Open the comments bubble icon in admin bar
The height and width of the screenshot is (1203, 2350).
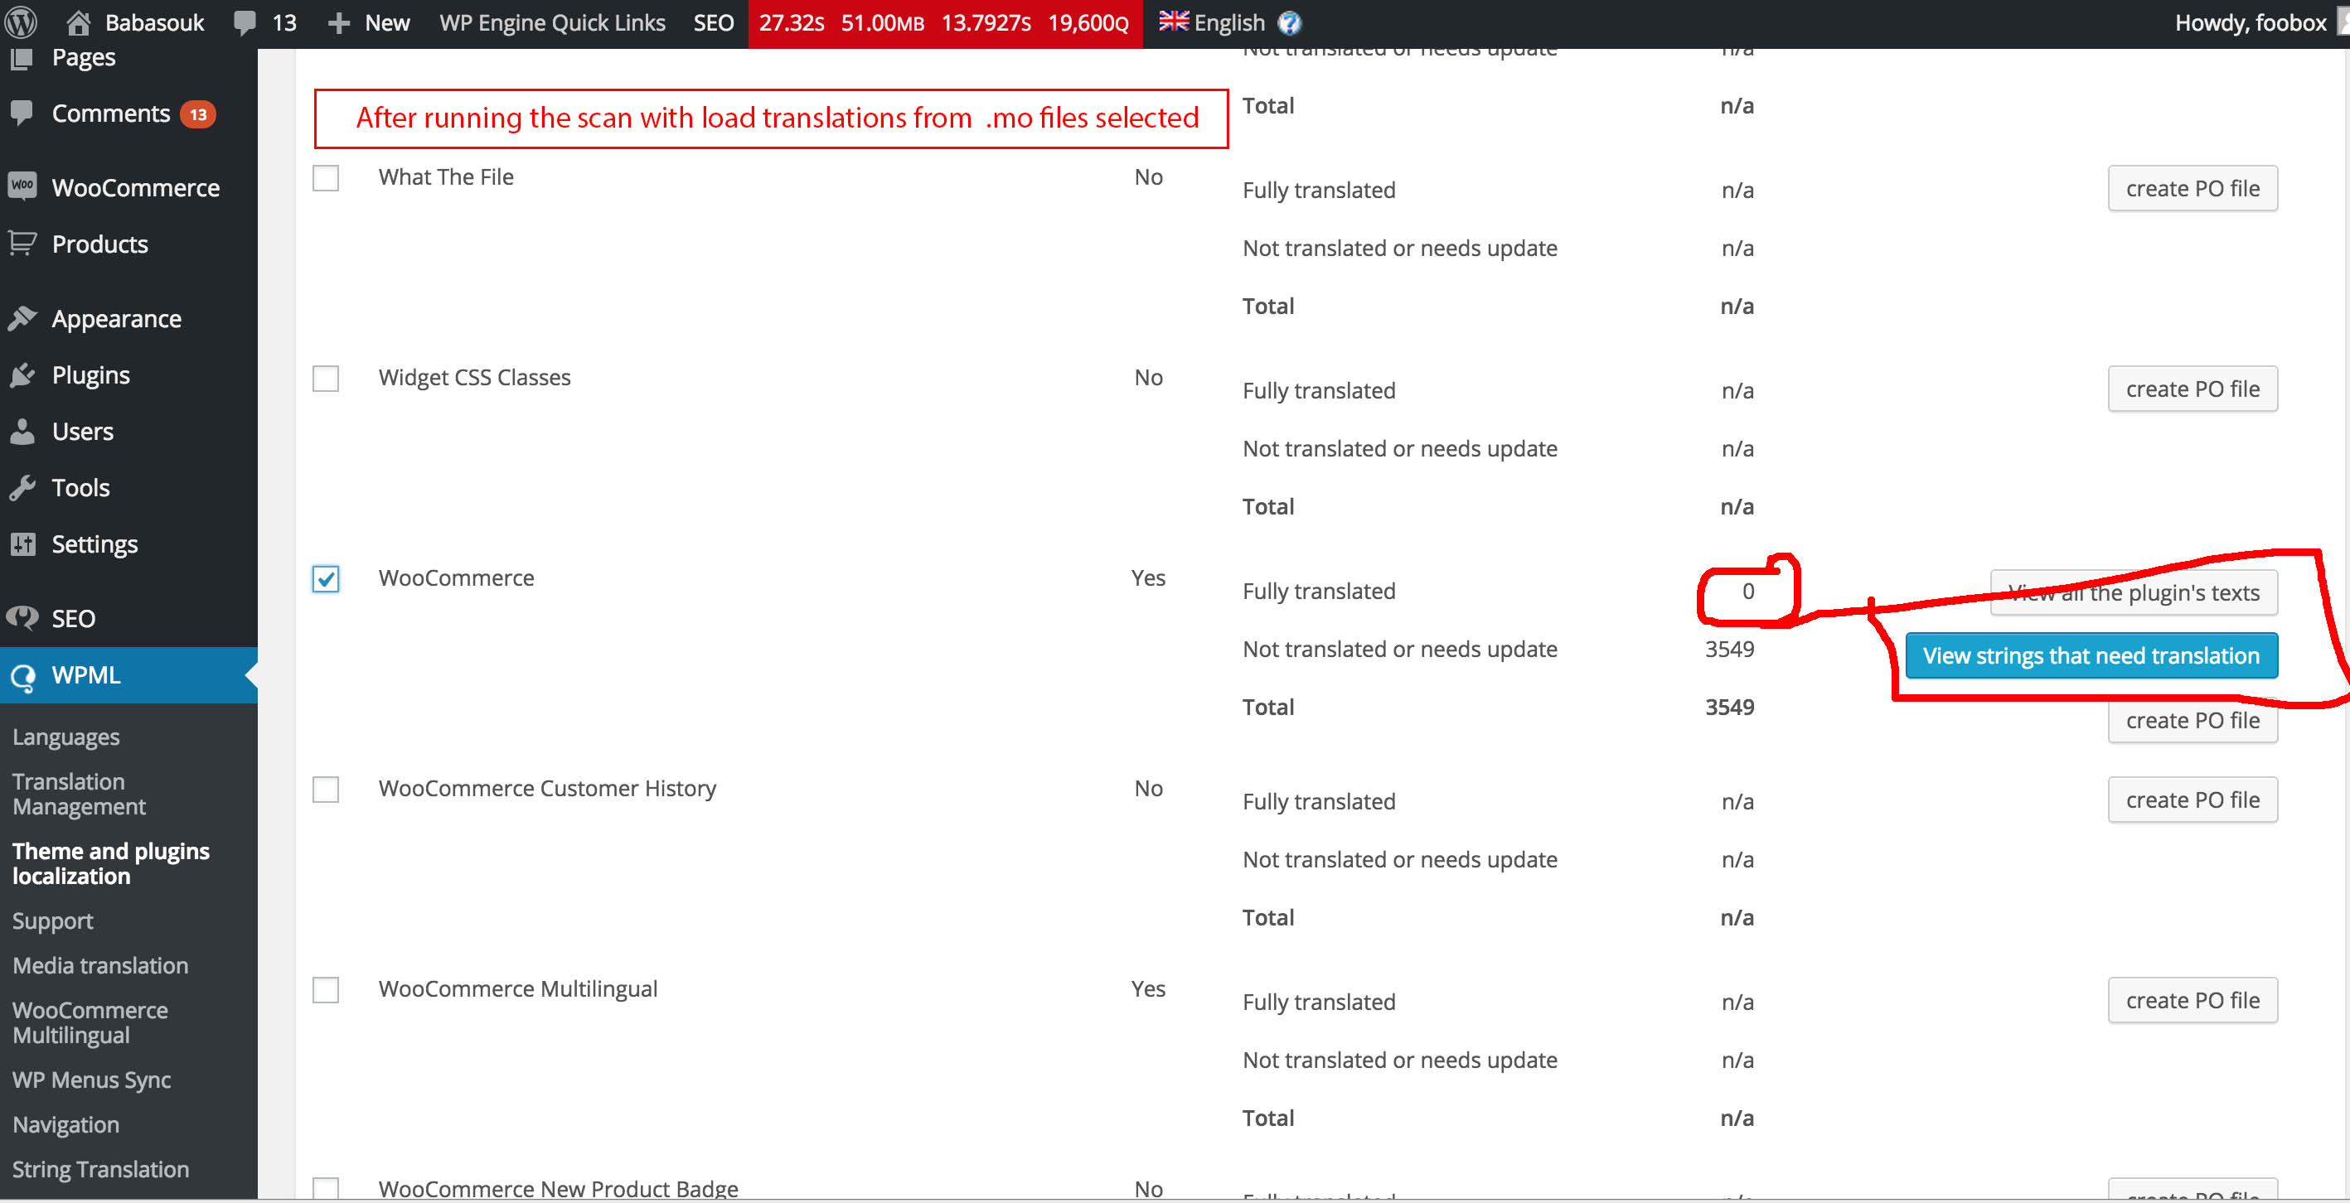[245, 22]
